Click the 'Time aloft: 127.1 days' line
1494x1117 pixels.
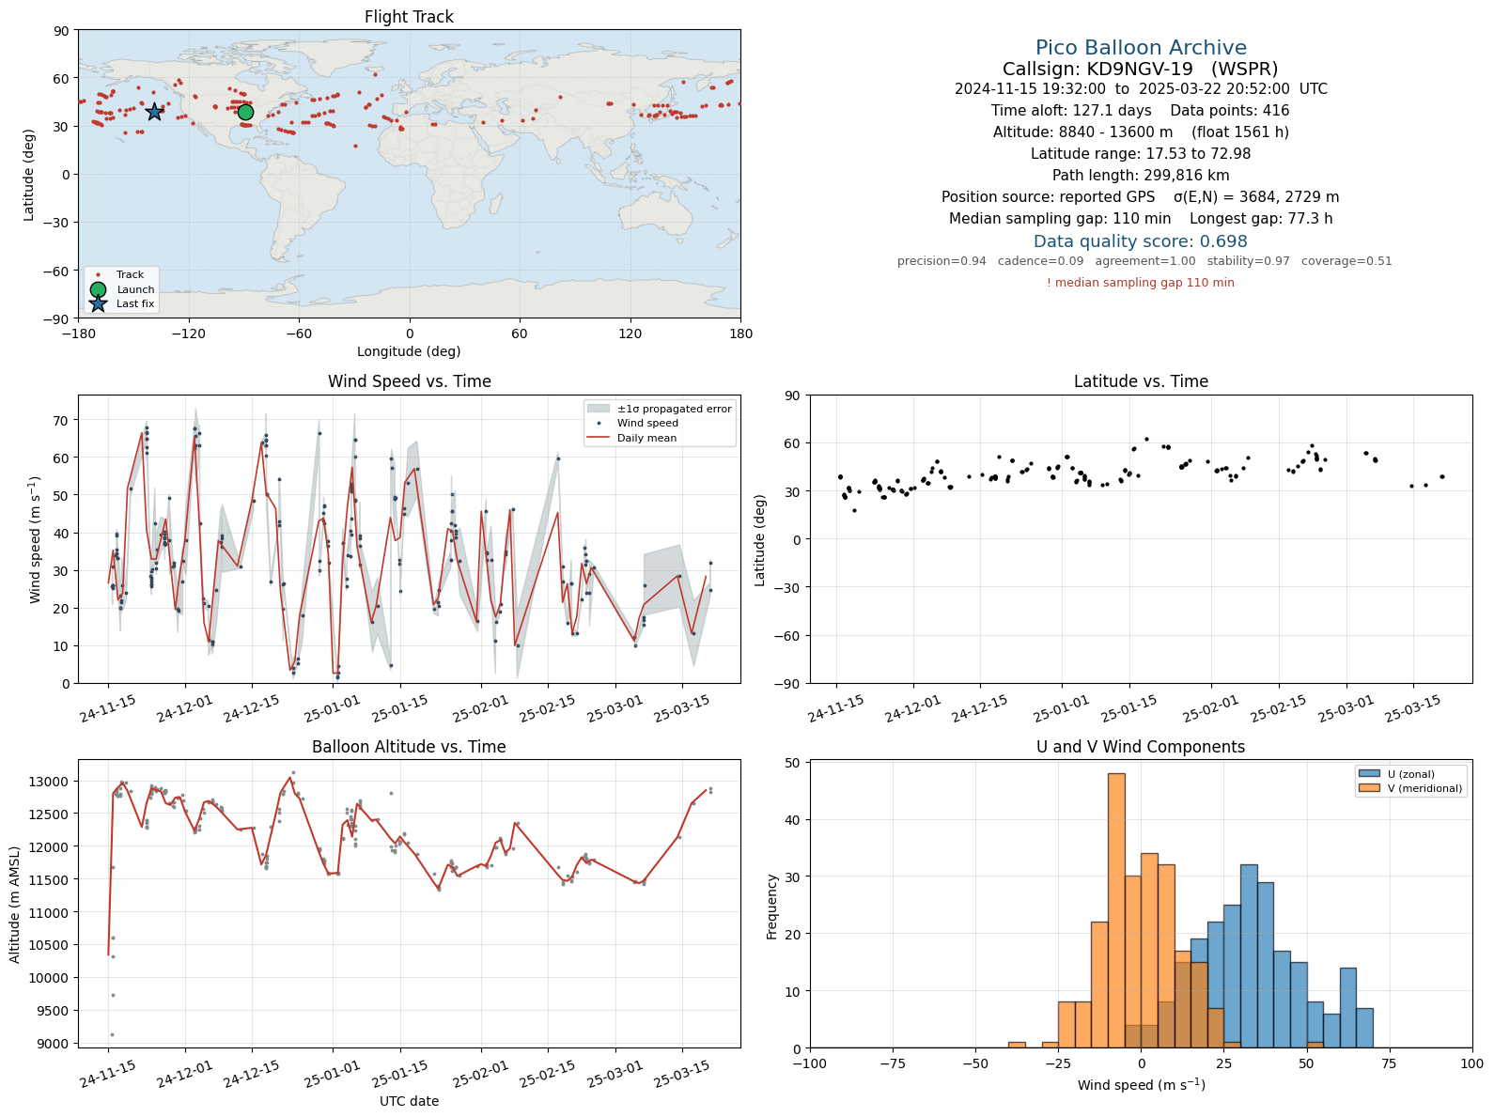1141,111
